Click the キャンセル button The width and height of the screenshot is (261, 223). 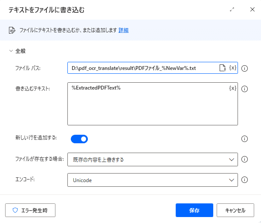(x=235, y=210)
